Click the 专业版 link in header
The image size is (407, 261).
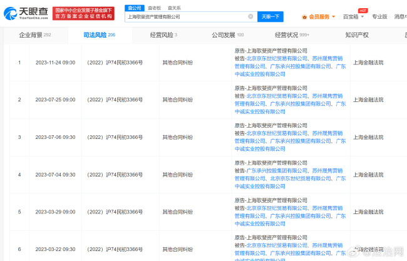click(379, 17)
